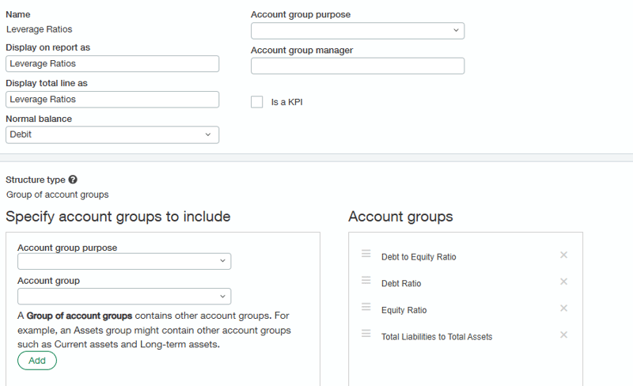Expand top Account group purpose dropdown

point(358,30)
